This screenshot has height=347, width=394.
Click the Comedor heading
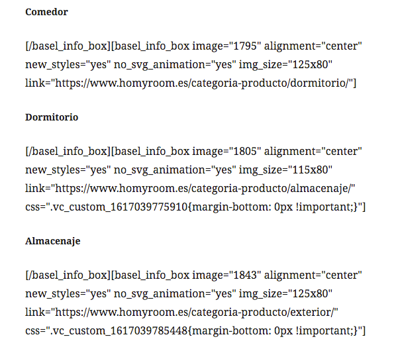pyautogui.click(x=46, y=12)
